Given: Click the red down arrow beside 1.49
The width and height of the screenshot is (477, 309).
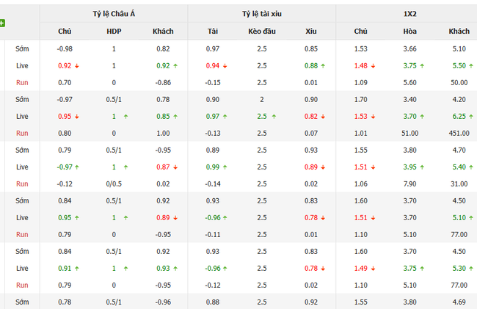Looking at the screenshot, I should click(x=374, y=268).
